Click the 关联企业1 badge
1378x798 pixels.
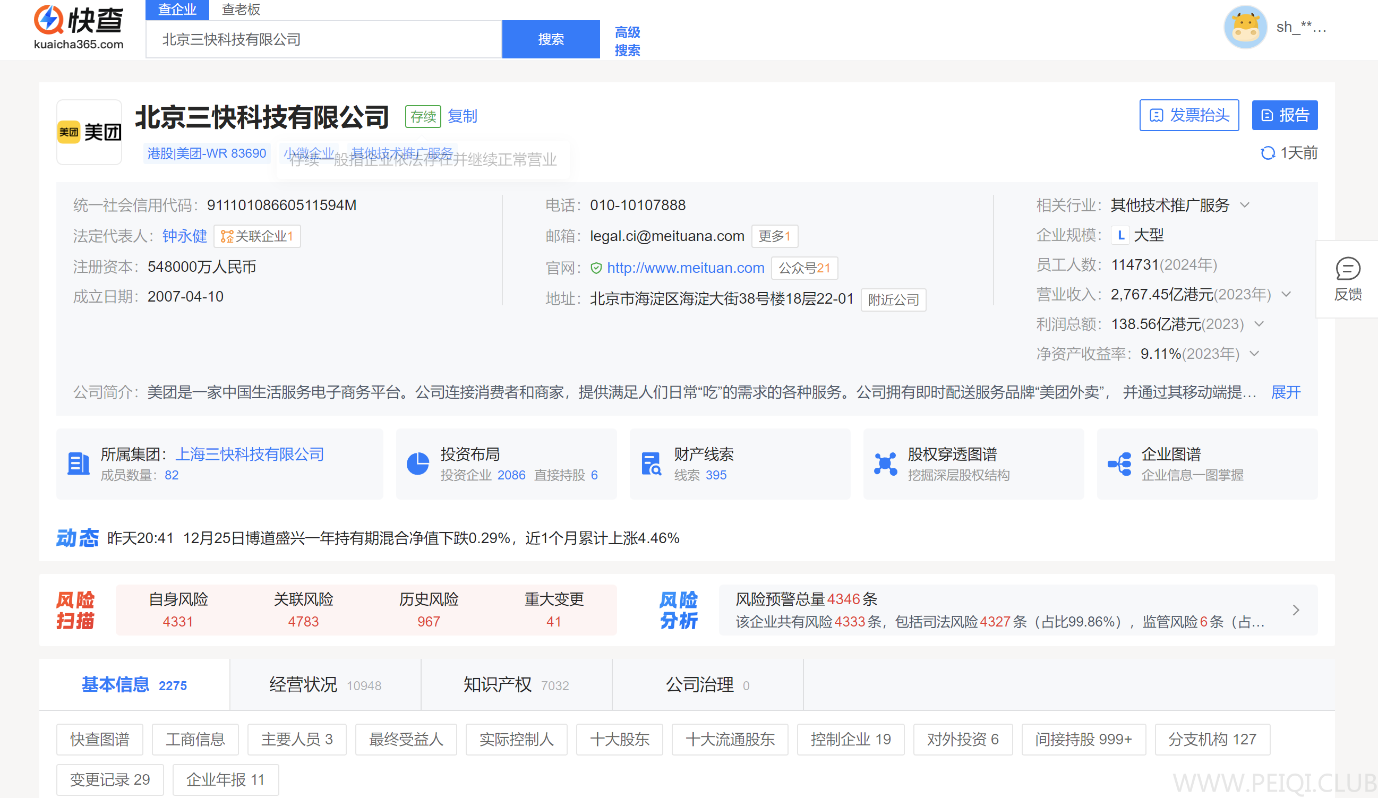(x=257, y=236)
